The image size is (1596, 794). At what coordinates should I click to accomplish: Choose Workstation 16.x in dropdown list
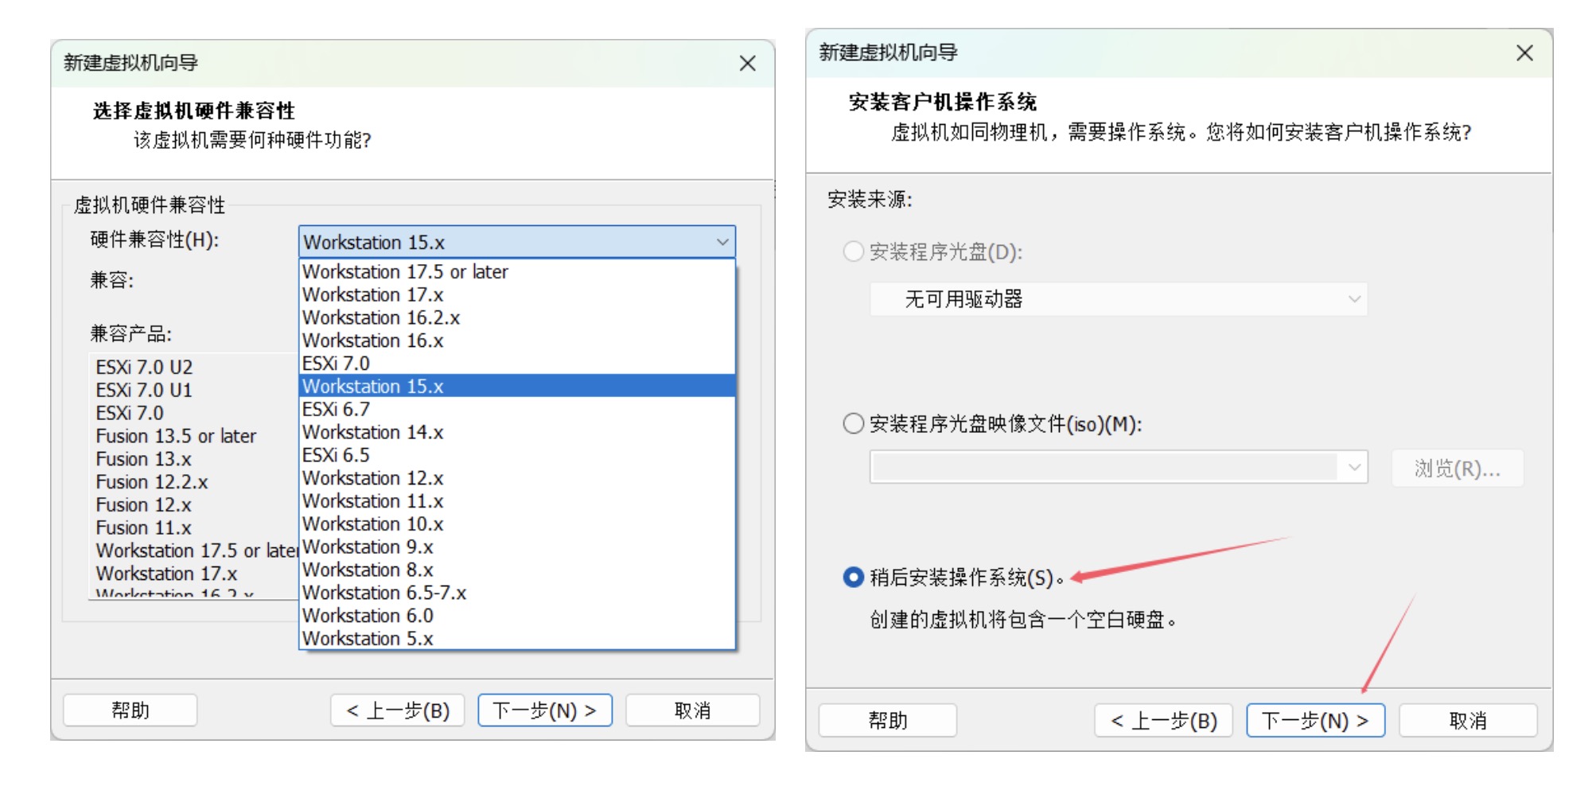[517, 341]
